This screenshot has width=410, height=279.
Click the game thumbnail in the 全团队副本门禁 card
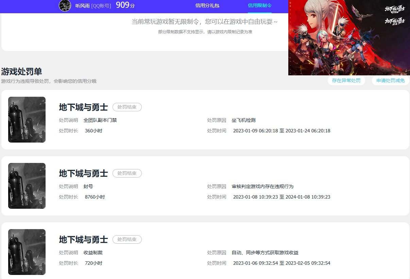27,119
